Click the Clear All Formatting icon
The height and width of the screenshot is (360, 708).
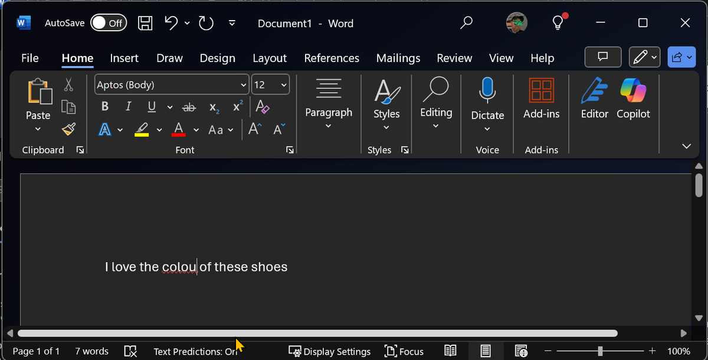pos(262,107)
